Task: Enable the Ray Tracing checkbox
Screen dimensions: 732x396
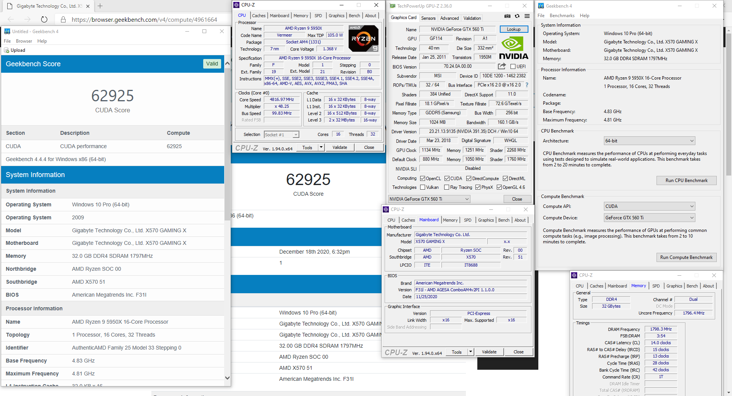Action: (447, 187)
